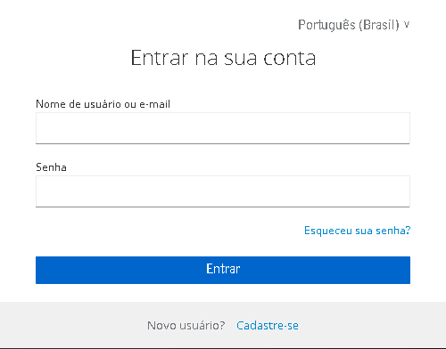446x349 pixels.
Task: Click the word senha in the forgot password link
Action: [x=393, y=231]
